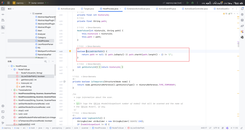Start debugging with the green bug icon

point(192,3)
